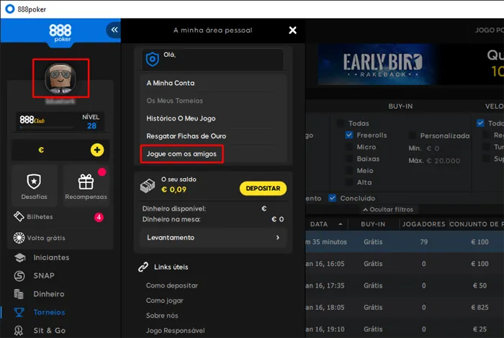504x338 pixels.
Task: Collapse filters with Ocultar filtros
Action: coord(388,210)
